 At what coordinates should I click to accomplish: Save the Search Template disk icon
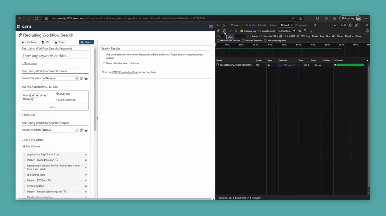pos(86,78)
